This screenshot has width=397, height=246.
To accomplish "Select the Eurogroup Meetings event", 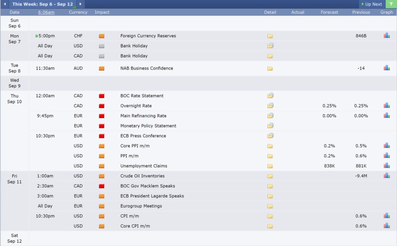I will [141, 206].
